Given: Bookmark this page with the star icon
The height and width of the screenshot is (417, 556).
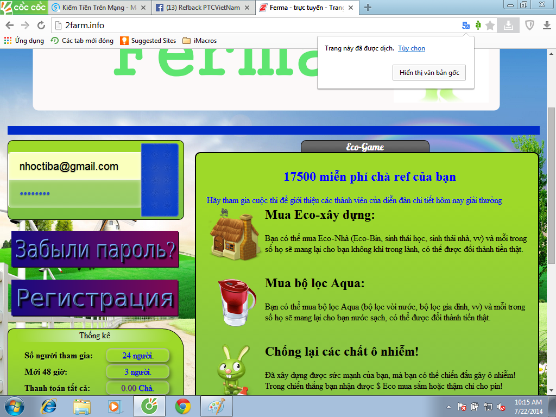Looking at the screenshot, I should coord(490,25).
